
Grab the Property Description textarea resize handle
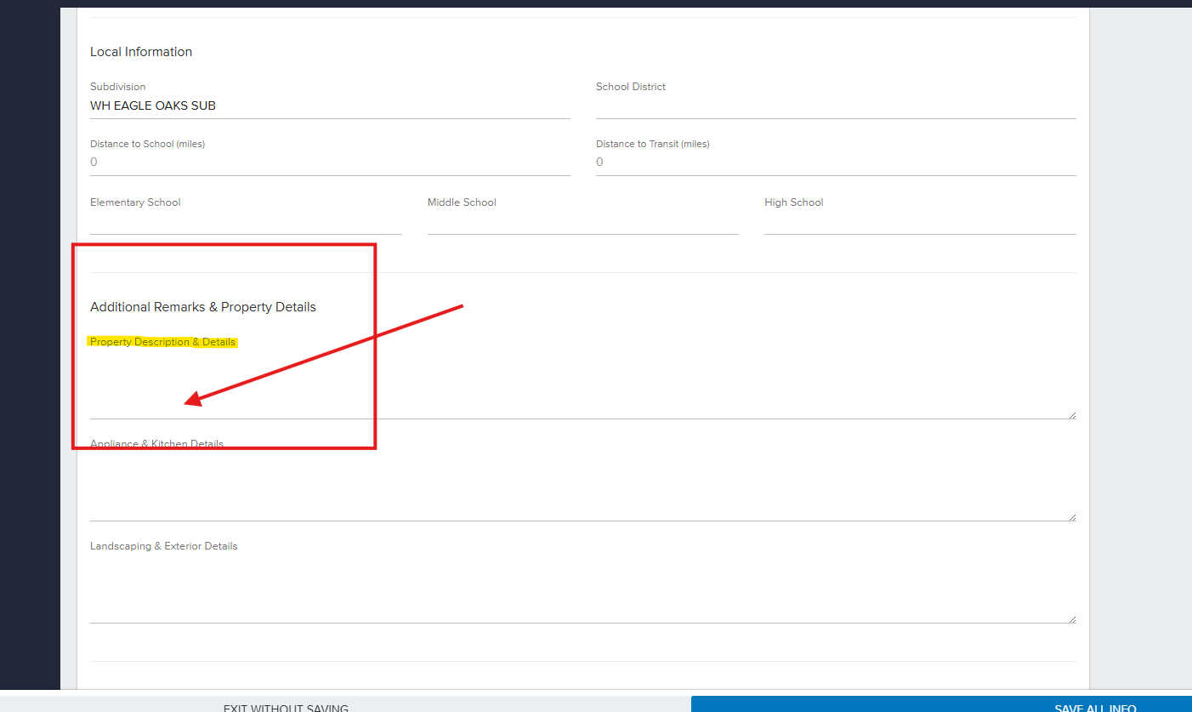[x=1071, y=414]
